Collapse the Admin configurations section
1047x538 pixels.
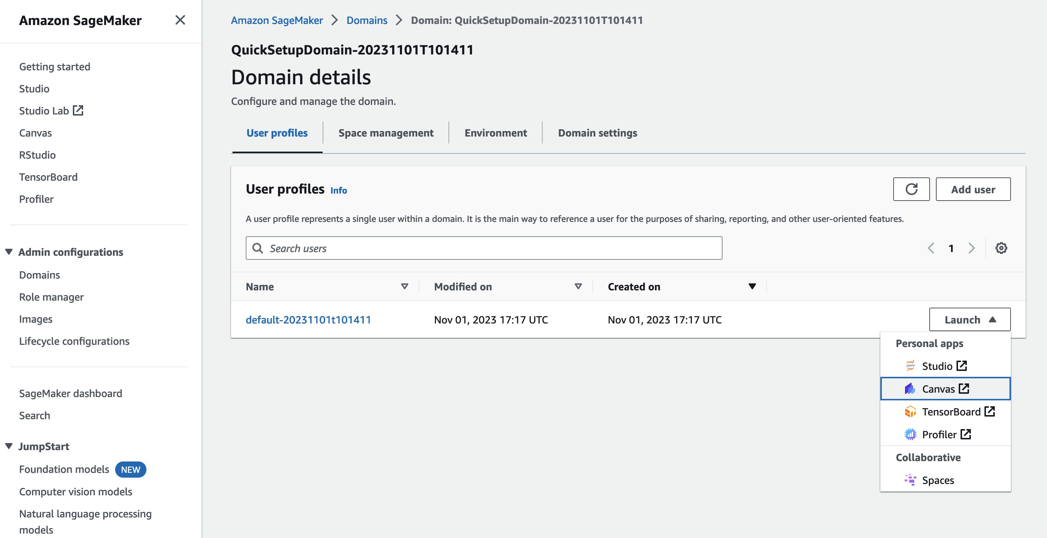tap(9, 252)
